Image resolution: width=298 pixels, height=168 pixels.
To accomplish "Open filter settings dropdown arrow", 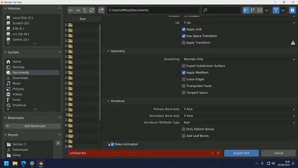I will [283, 10].
